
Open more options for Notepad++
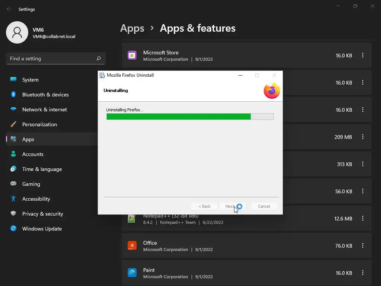tap(363, 219)
